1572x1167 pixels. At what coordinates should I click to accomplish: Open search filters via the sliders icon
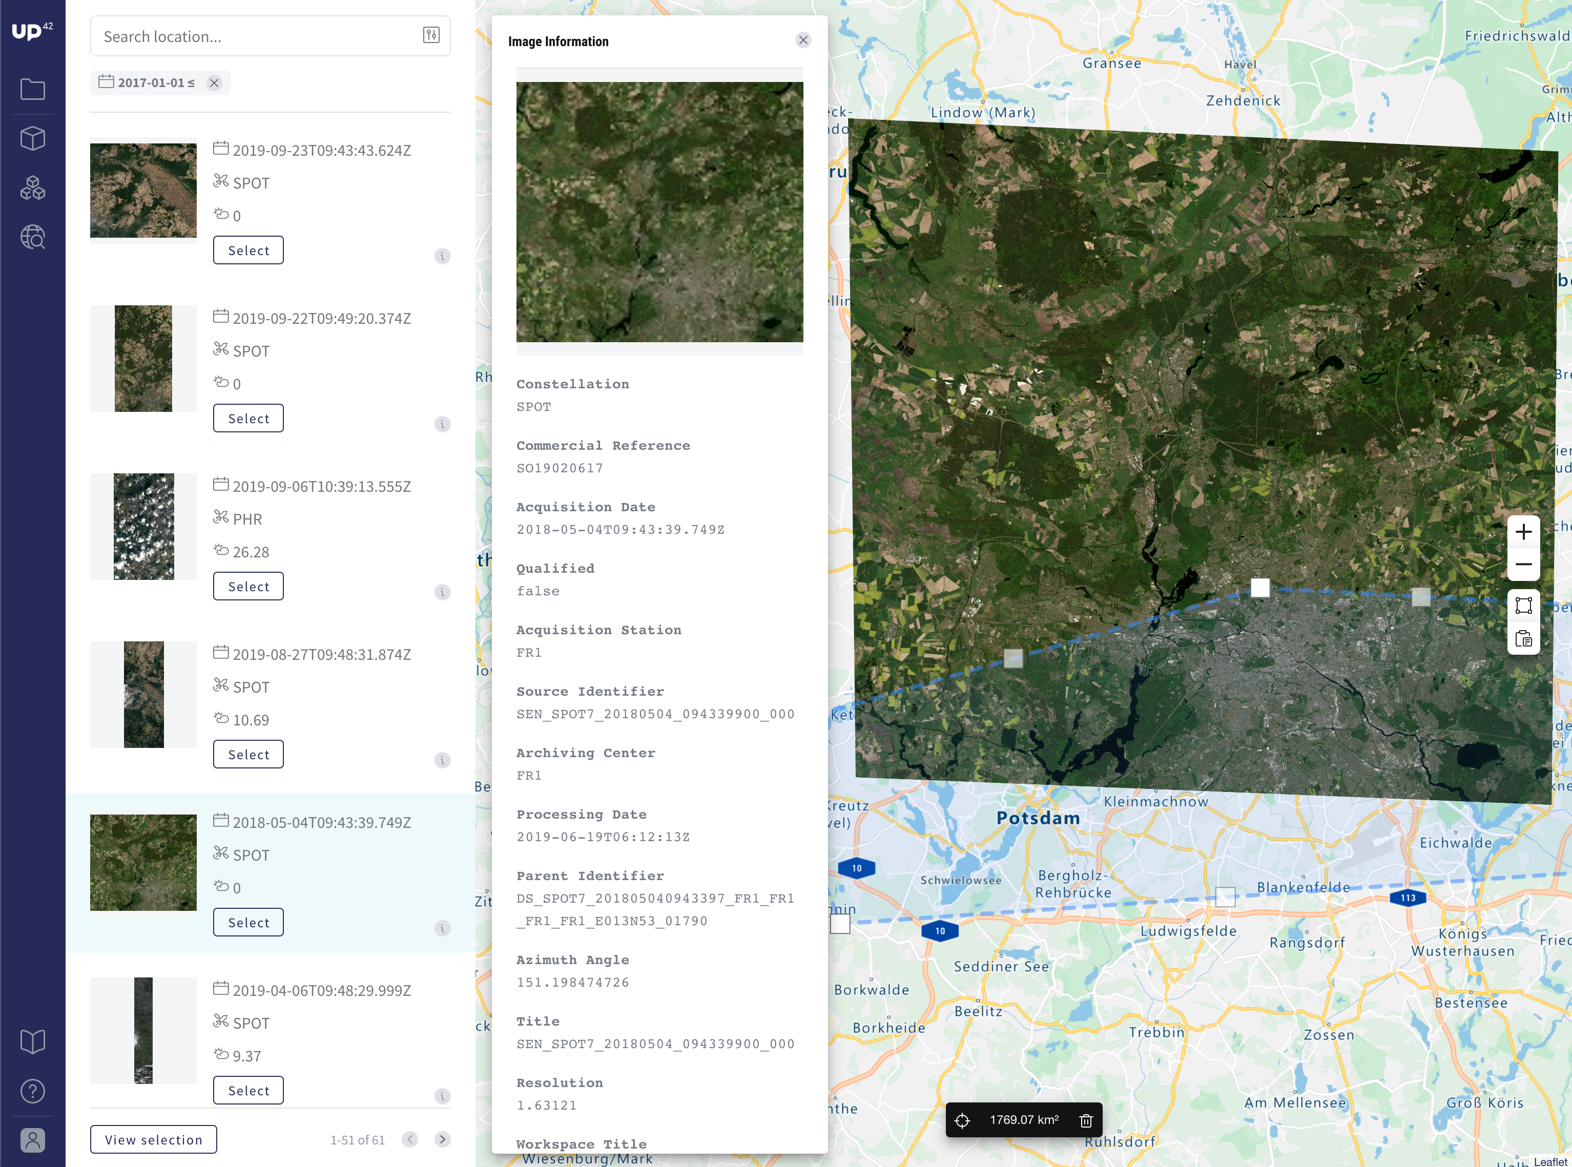(432, 35)
